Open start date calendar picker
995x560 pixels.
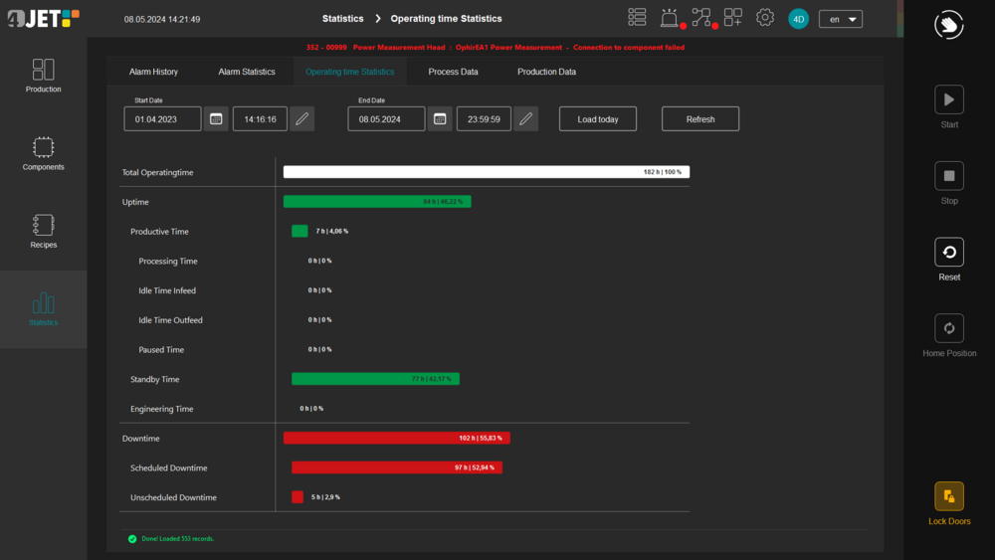click(x=216, y=119)
